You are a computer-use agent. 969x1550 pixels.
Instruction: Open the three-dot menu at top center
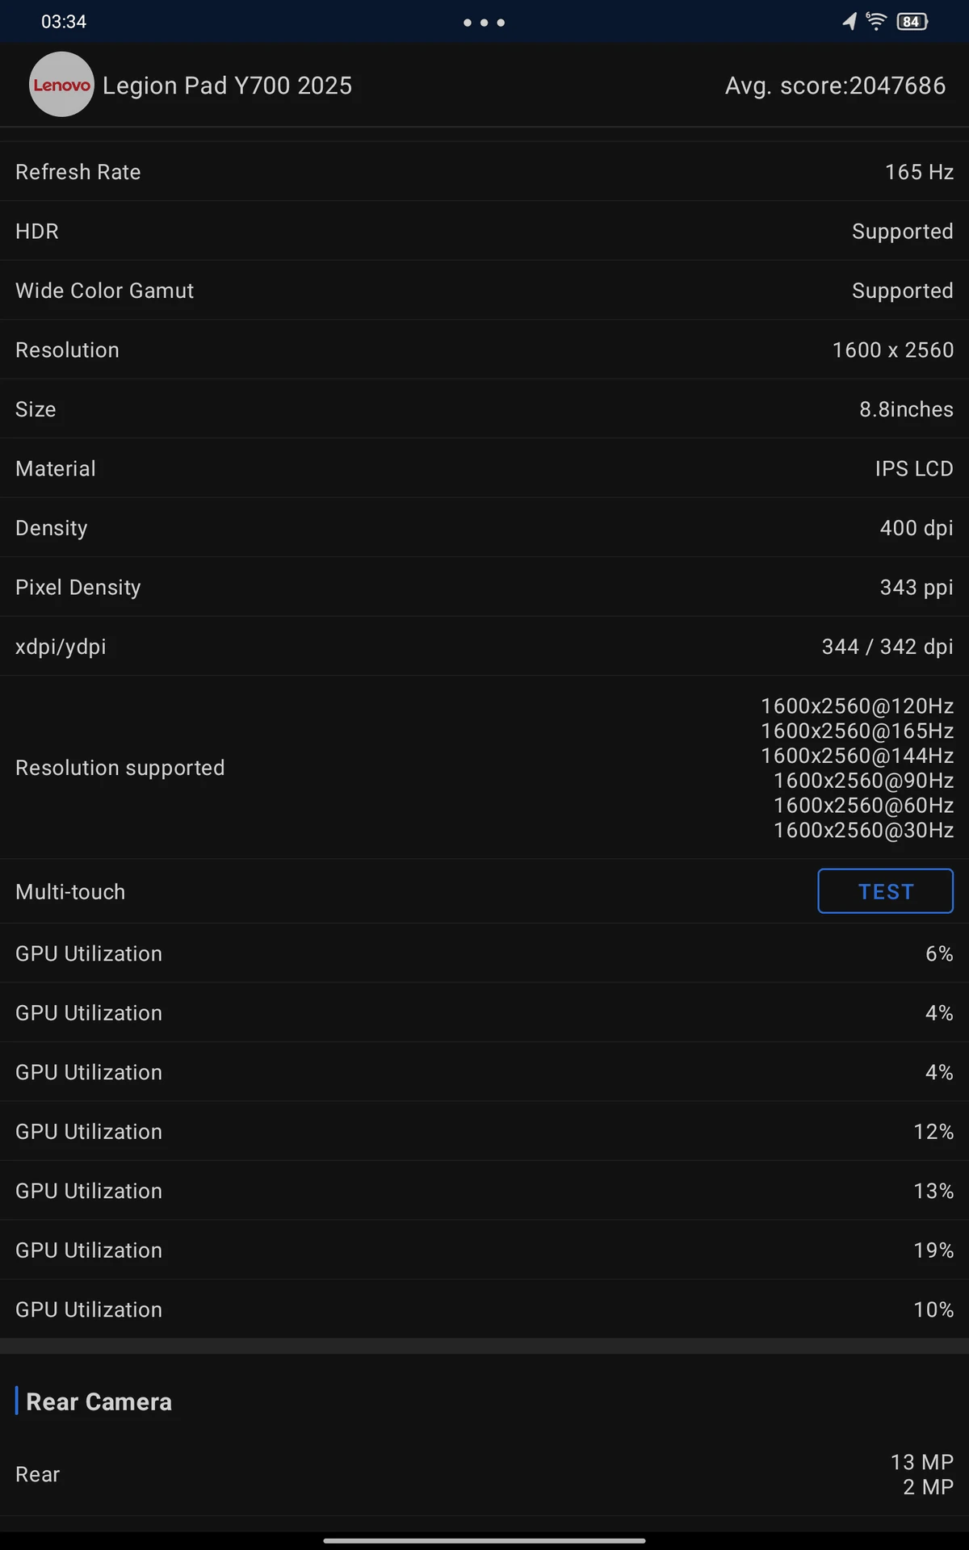point(484,23)
